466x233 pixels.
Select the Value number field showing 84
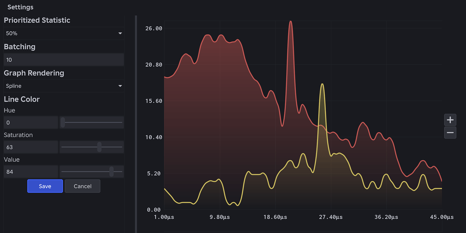(x=31, y=172)
